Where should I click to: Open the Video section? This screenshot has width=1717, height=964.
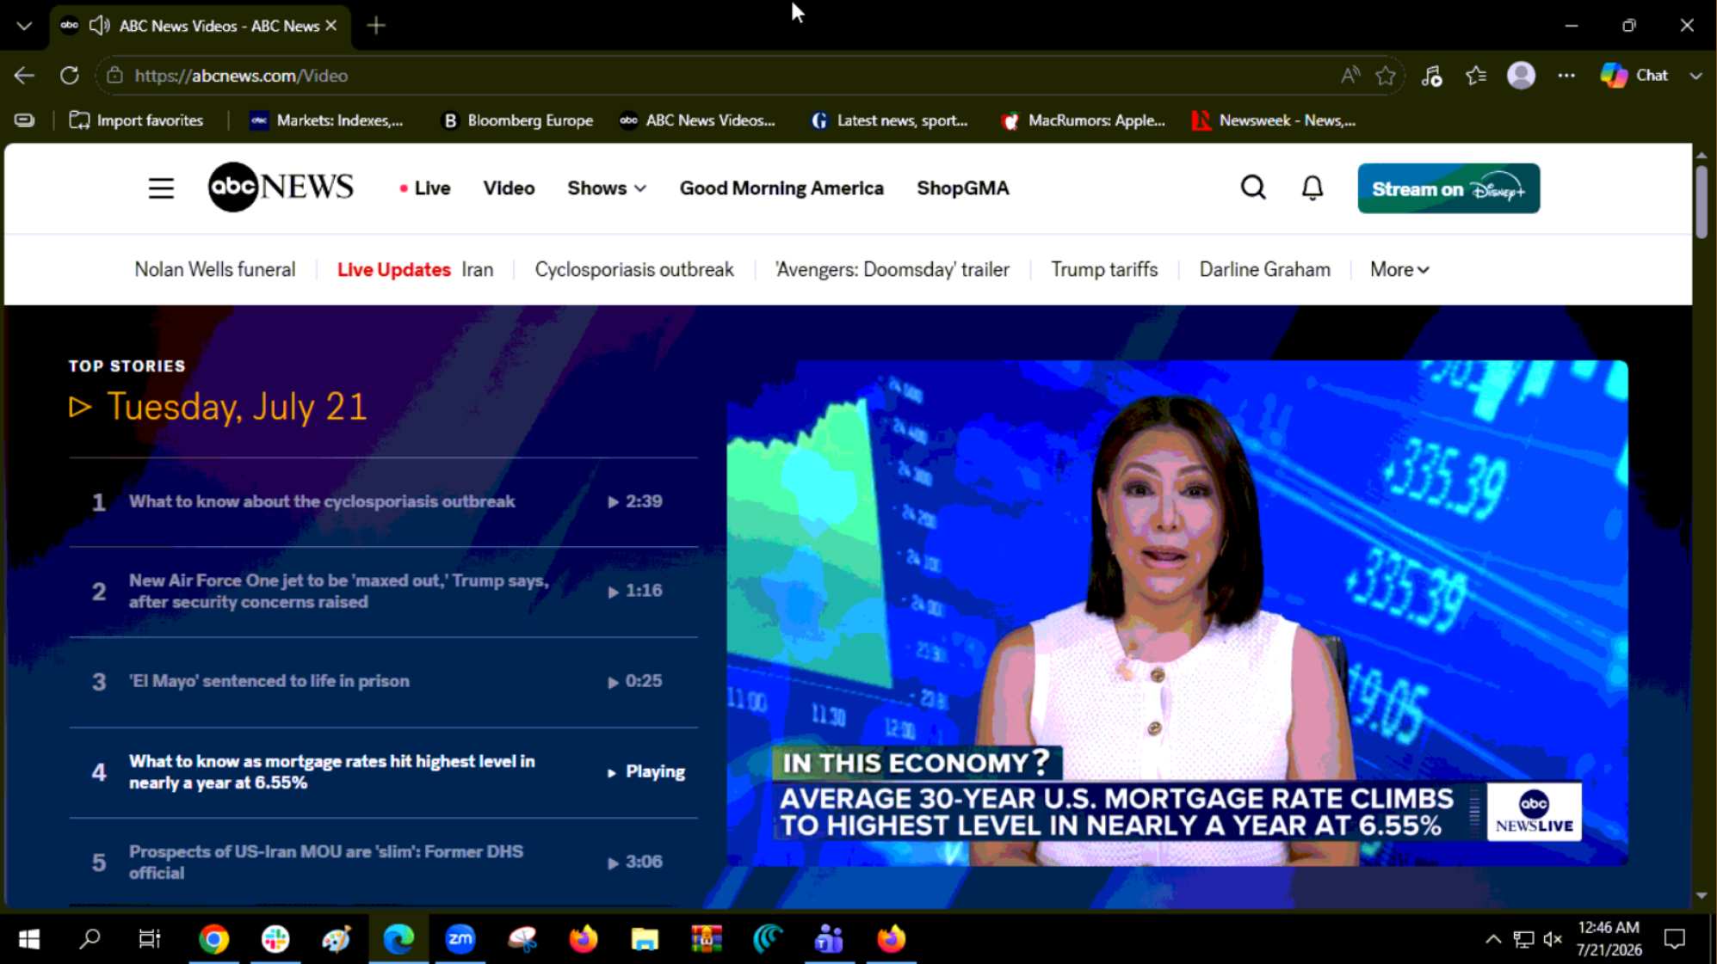tap(509, 188)
